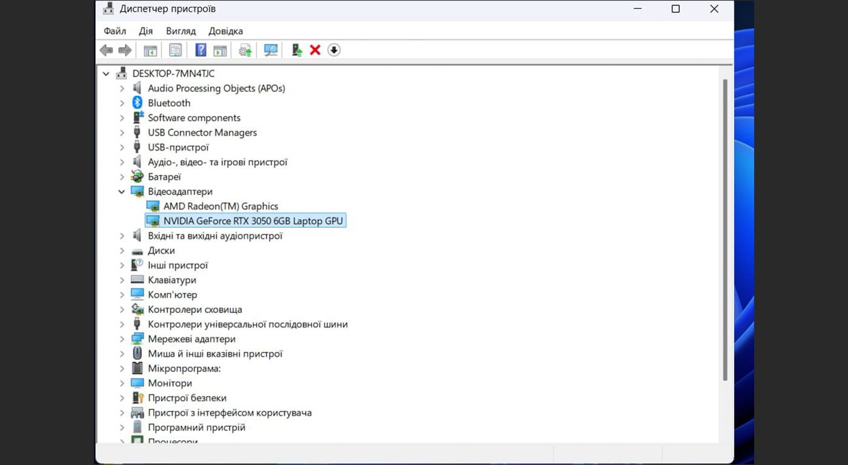Open the Файл menu

(115, 31)
